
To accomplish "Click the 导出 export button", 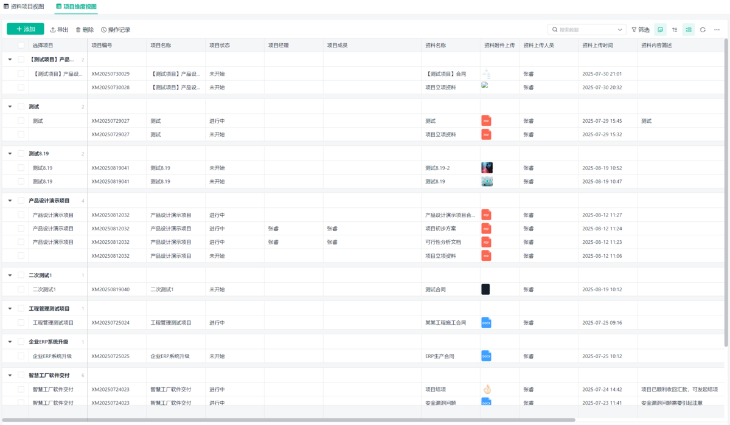I will (x=59, y=29).
